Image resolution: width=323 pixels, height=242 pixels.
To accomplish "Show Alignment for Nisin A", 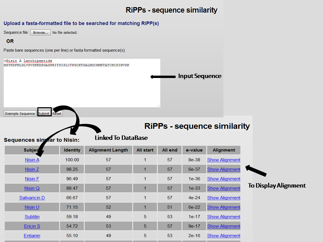I will pos(223,160).
